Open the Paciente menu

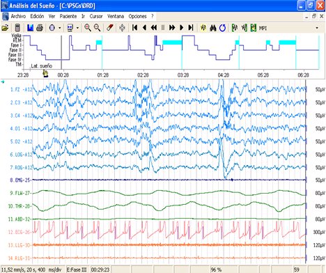[x=68, y=16]
